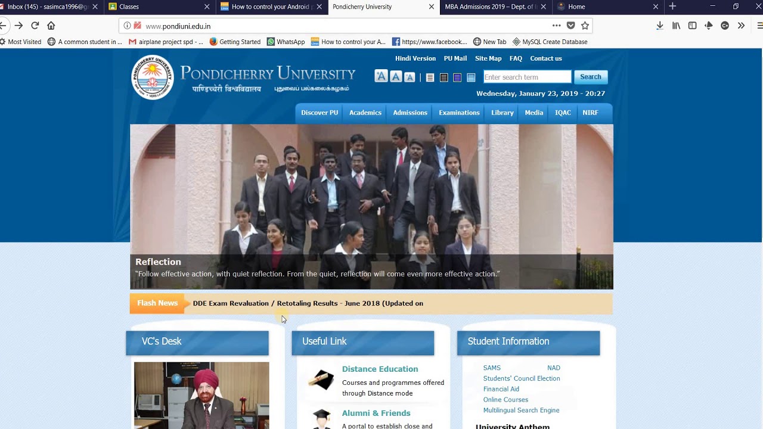The image size is (763, 429).
Task: Open the Contact us link
Action: pyautogui.click(x=546, y=58)
